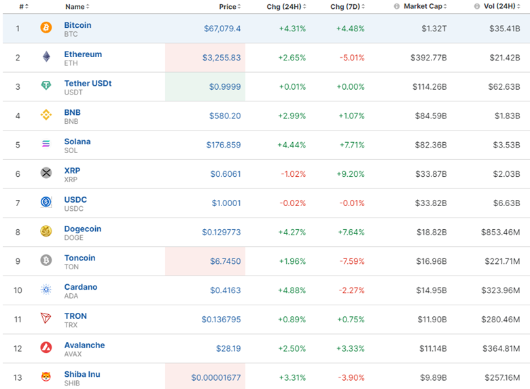Click the Vol (24H) info icon
The height and width of the screenshot is (389, 530).
tap(477, 6)
